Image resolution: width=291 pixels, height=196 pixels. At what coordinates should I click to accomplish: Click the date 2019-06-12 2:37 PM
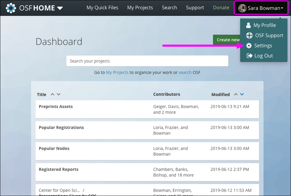pos(230,169)
